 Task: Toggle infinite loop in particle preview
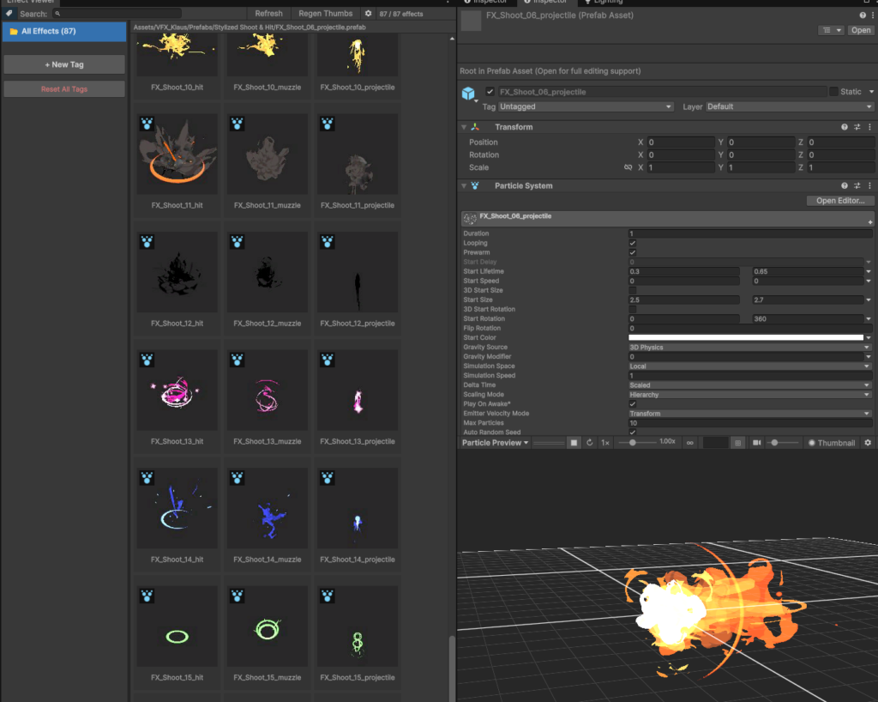click(689, 443)
